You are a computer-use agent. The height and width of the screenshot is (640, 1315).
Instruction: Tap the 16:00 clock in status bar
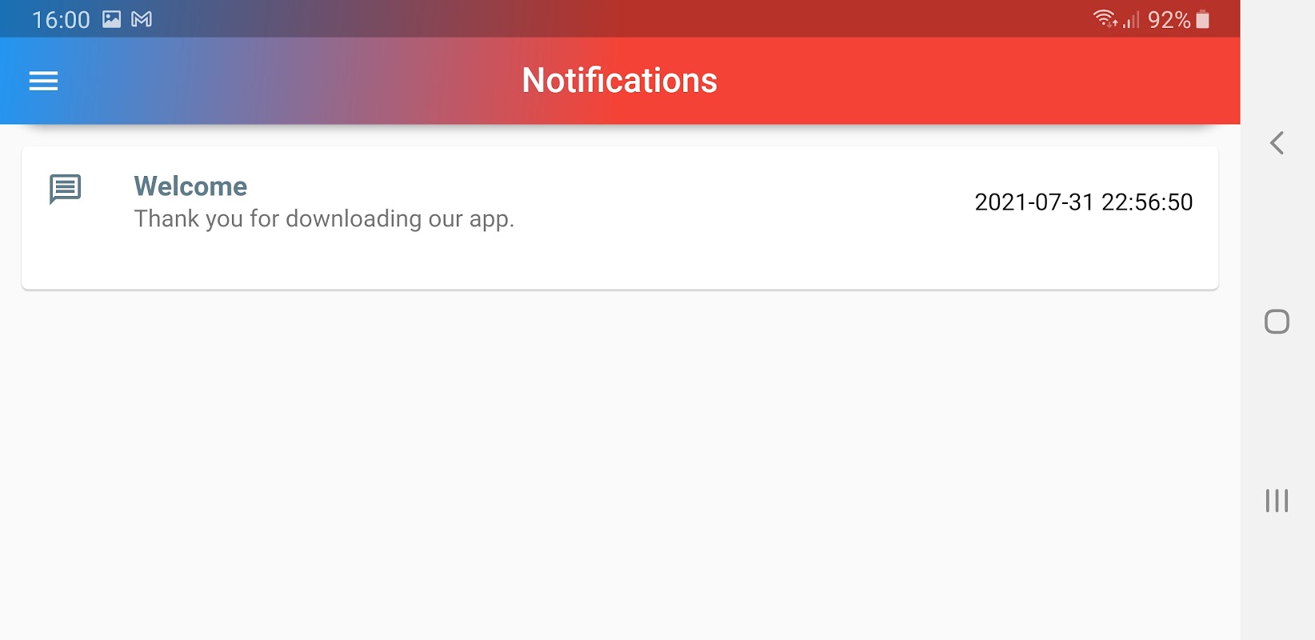click(x=61, y=20)
